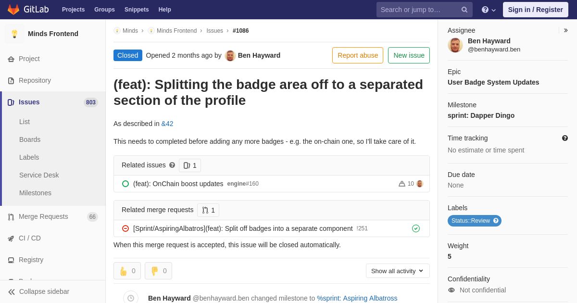Click @benhayward.ben username in assignee panel

pyautogui.click(x=494, y=49)
